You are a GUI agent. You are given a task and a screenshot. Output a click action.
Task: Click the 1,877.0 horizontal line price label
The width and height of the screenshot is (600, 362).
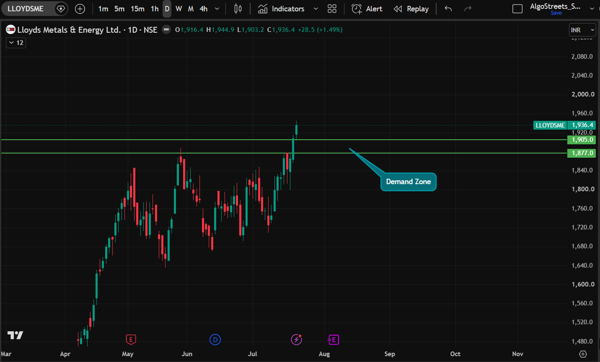(580, 153)
